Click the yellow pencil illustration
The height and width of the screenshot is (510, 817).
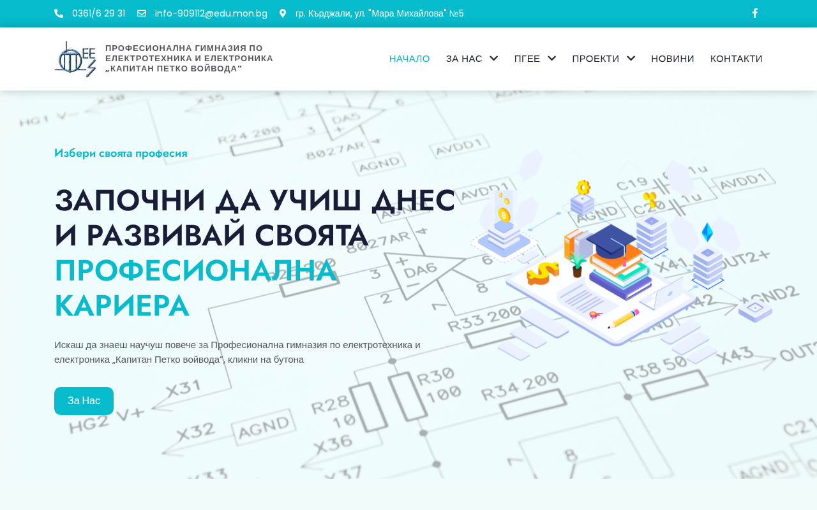[x=623, y=319]
